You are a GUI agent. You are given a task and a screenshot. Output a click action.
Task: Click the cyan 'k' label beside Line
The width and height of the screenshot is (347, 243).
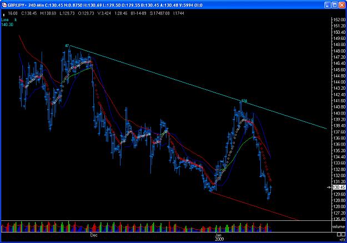point(16,20)
